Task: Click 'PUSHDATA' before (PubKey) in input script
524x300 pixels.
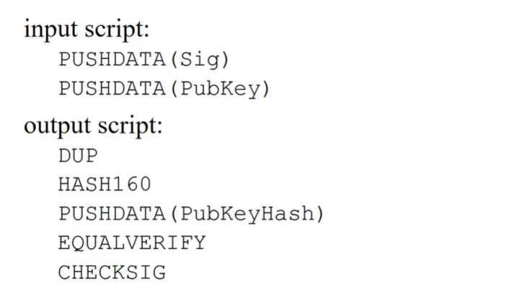Action: coord(112,89)
